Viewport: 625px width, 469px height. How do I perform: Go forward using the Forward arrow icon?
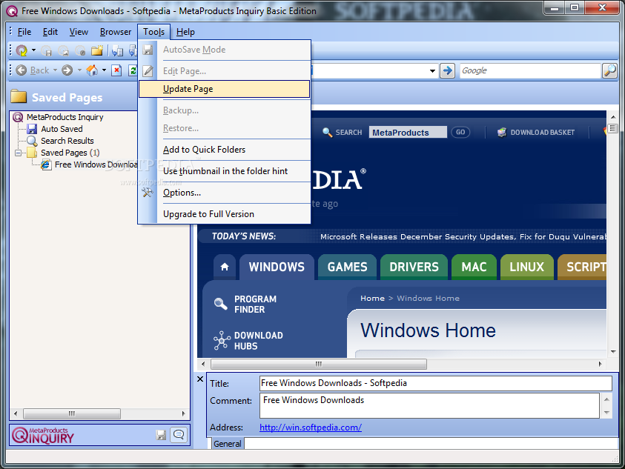pos(67,70)
